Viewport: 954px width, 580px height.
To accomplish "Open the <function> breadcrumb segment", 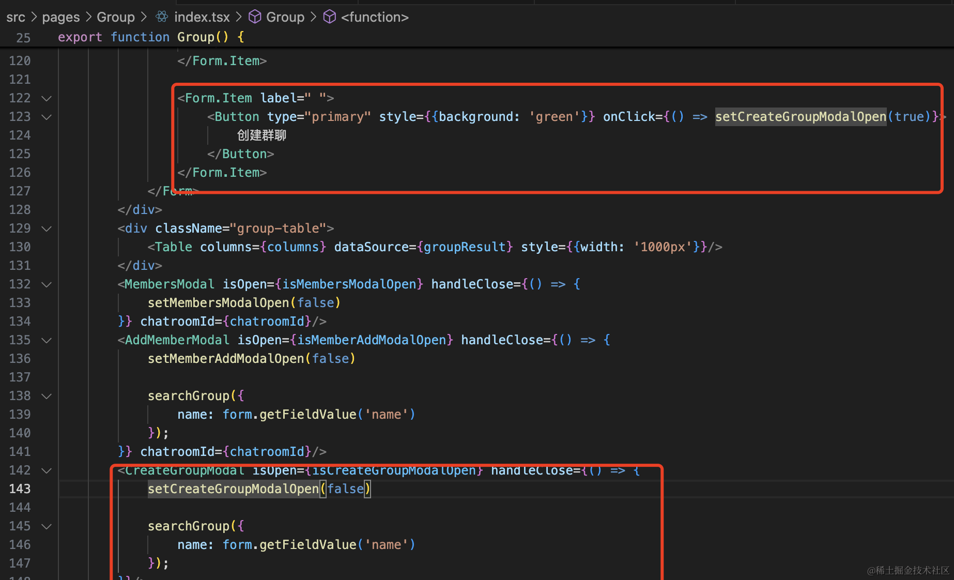I will (375, 17).
